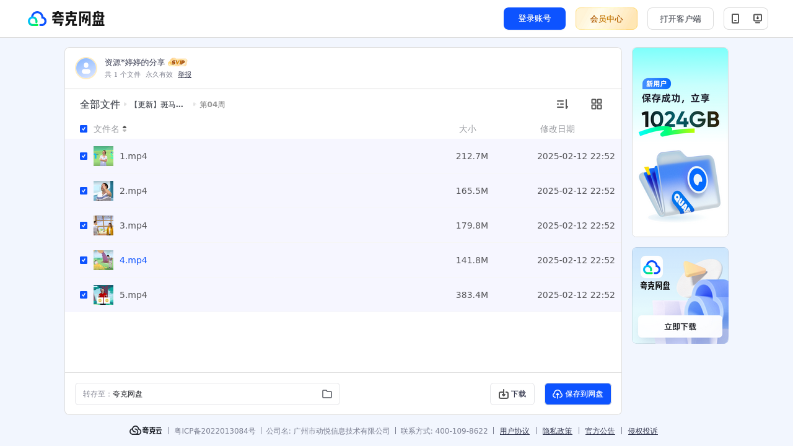
Task: Uncheck the checkbox for 1.mp4
Action: pos(84,156)
